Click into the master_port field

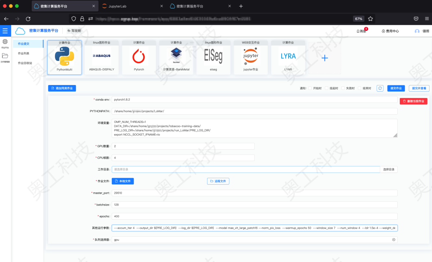[255, 193]
